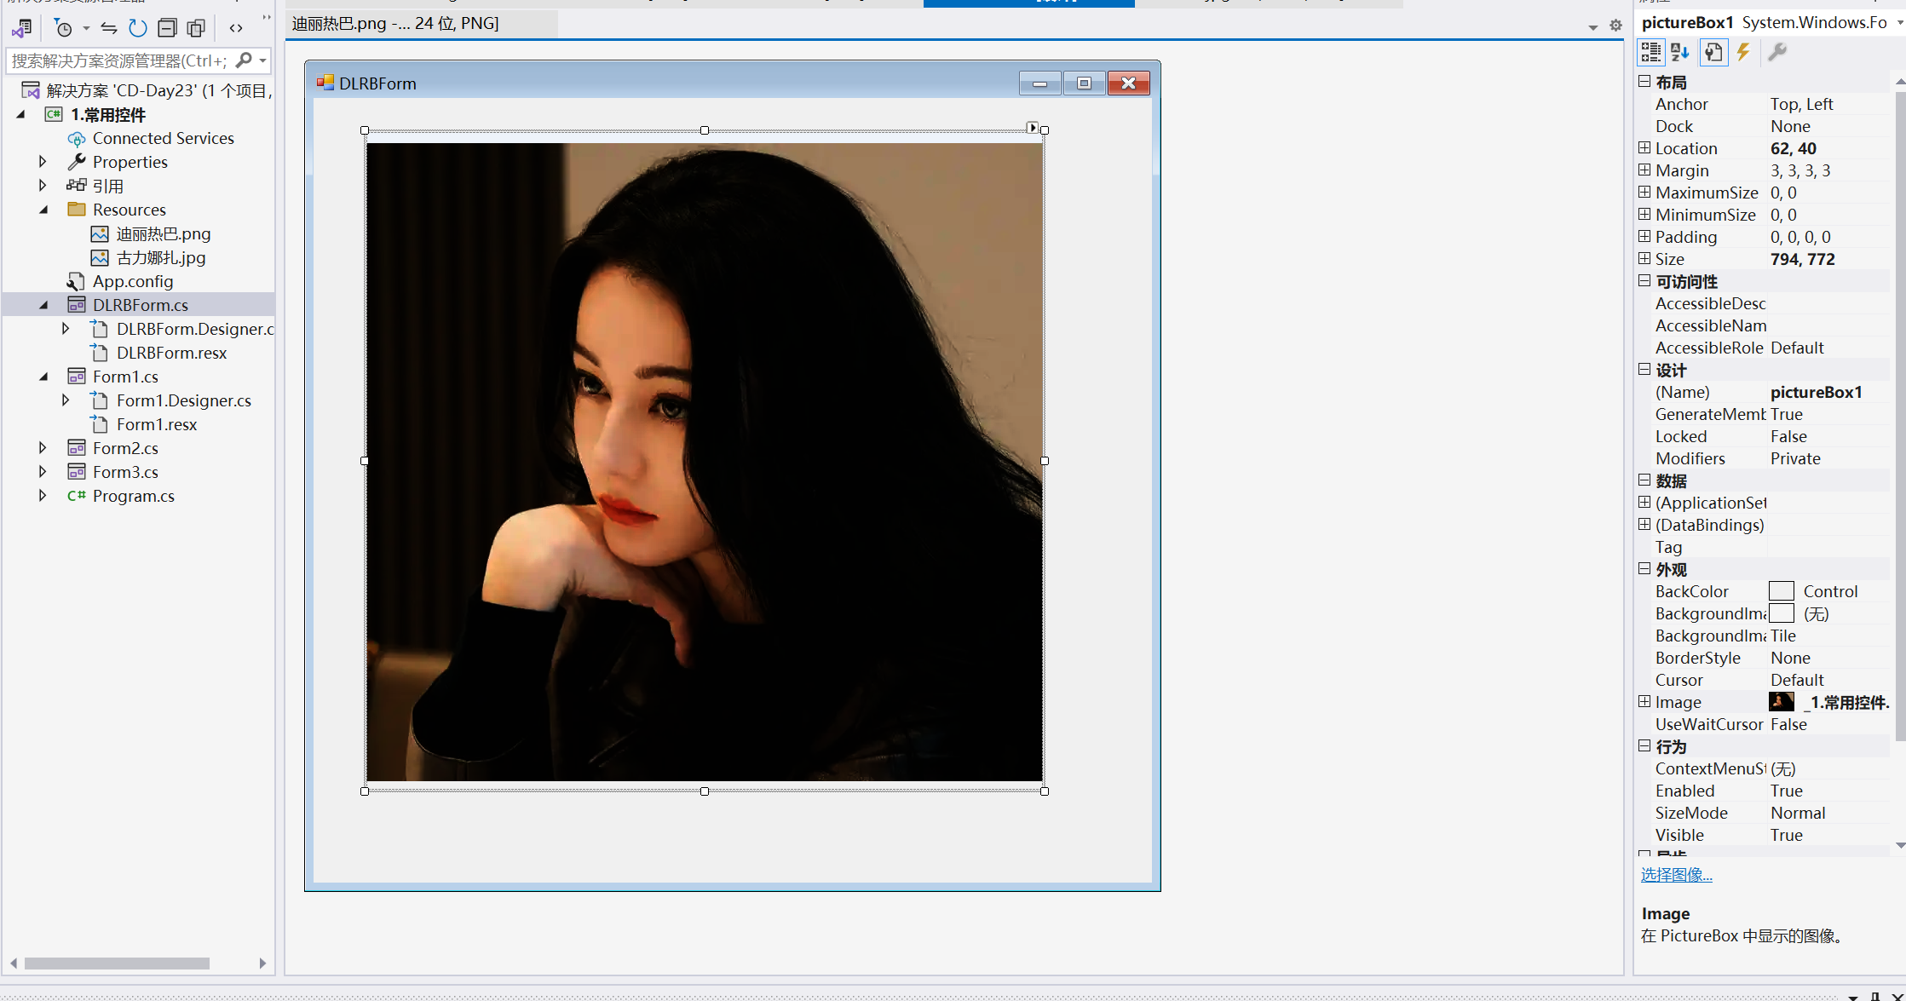Image resolution: width=1906 pixels, height=1001 pixels.
Task: Show the properties page icon
Action: [x=1713, y=53]
